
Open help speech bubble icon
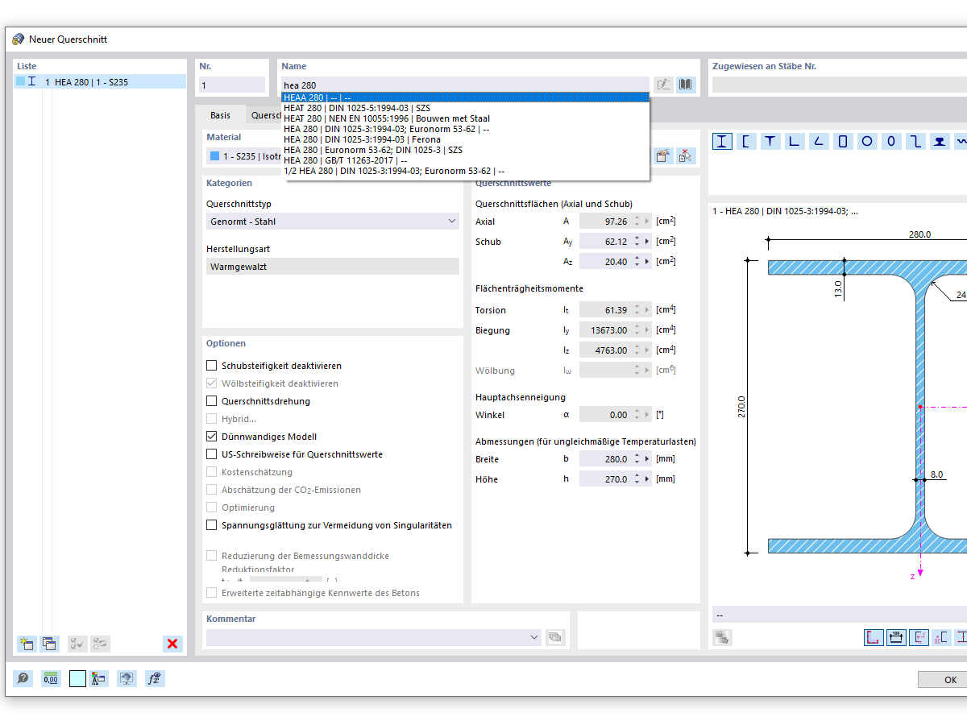[23, 679]
